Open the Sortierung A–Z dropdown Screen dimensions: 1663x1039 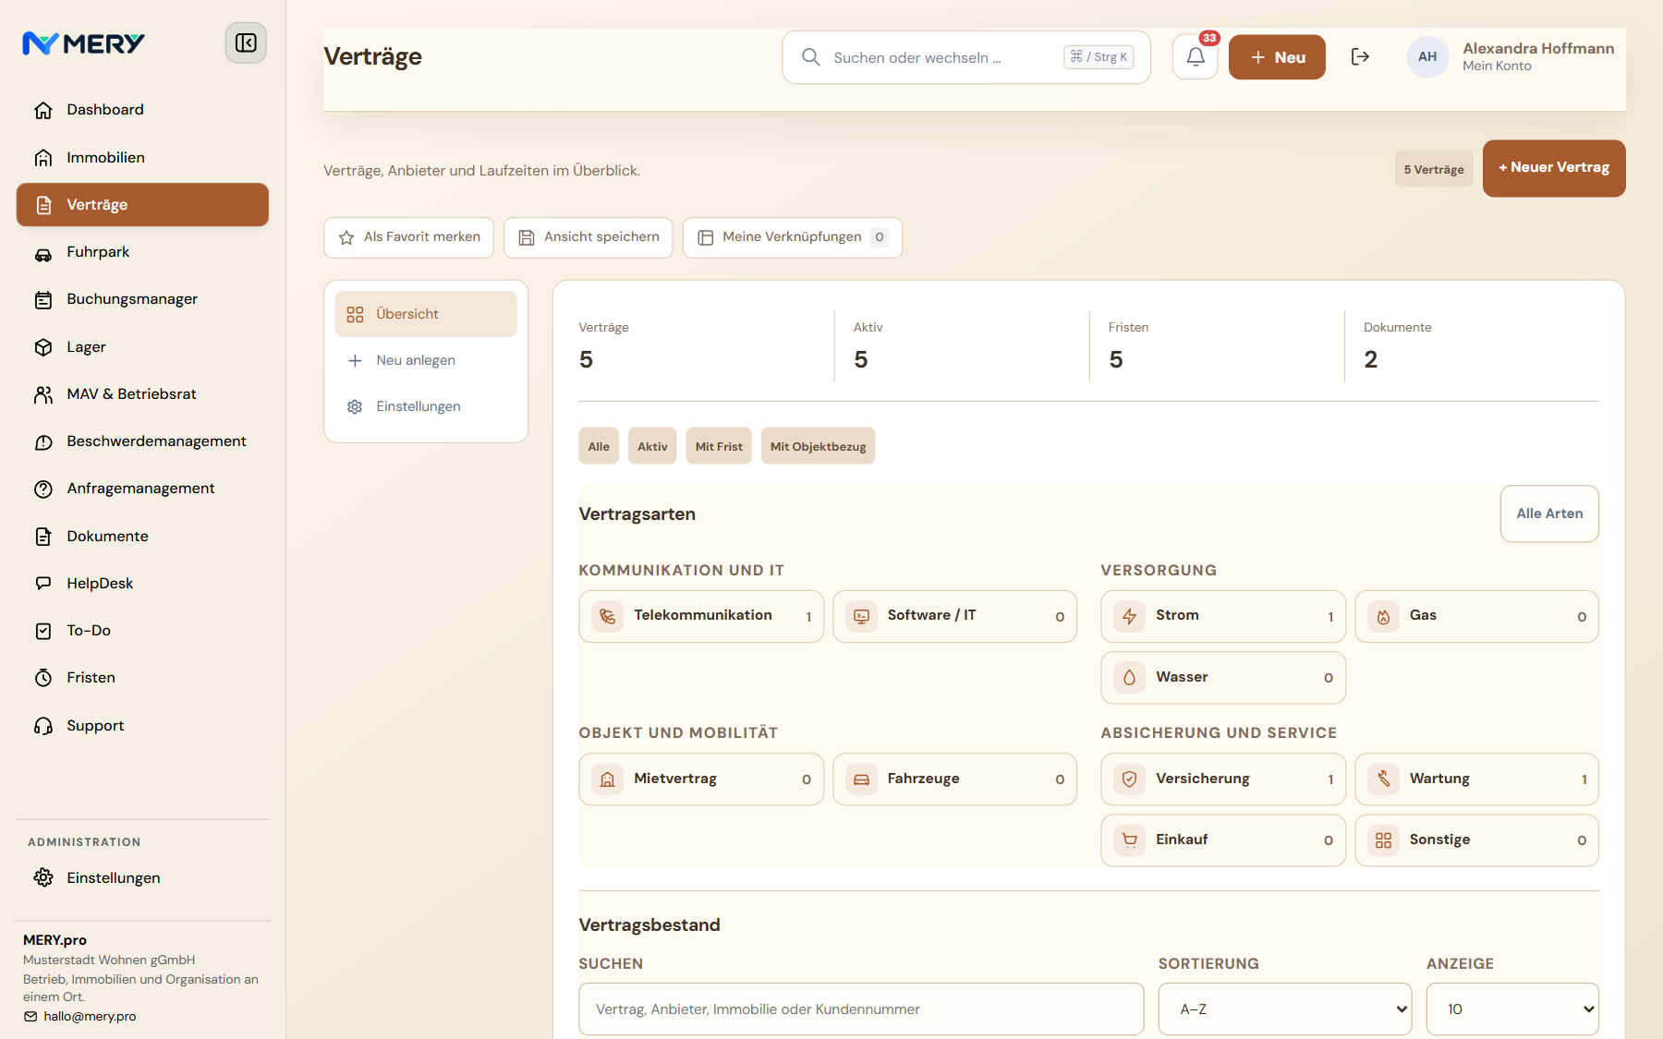(1285, 1009)
